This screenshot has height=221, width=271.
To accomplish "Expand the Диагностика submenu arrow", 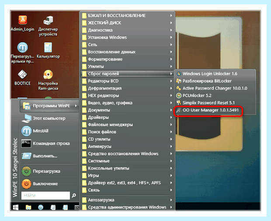I will pos(171,30).
